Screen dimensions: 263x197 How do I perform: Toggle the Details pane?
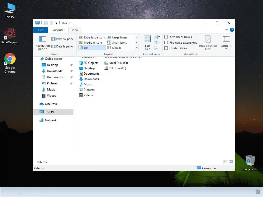tap(62, 46)
